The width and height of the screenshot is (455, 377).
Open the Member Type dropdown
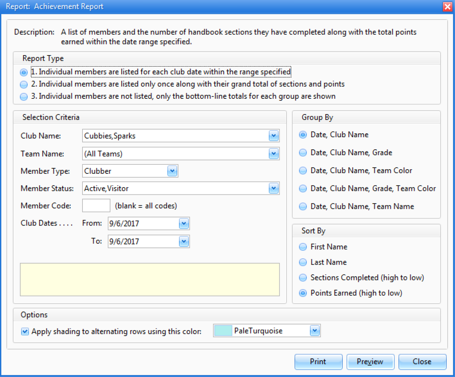pos(172,171)
